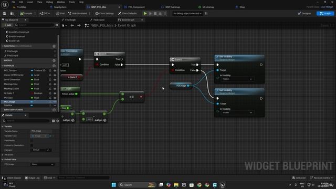
Task: Open the Output Log
Action: (33, 178)
